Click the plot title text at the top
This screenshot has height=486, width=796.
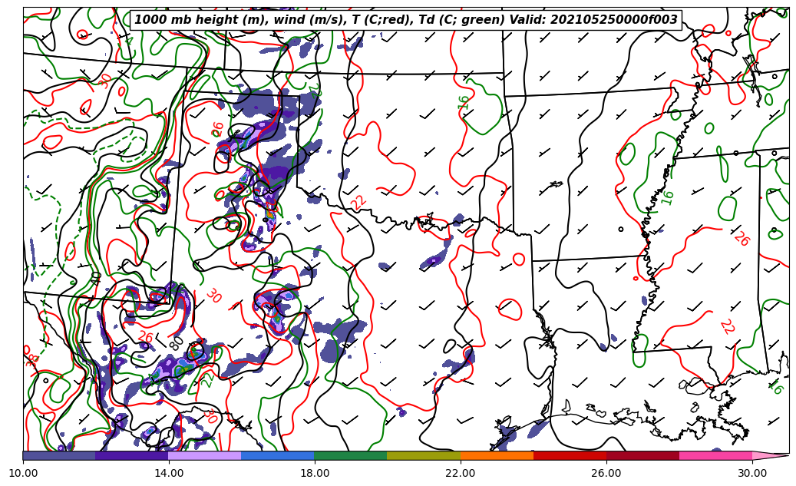click(x=406, y=20)
